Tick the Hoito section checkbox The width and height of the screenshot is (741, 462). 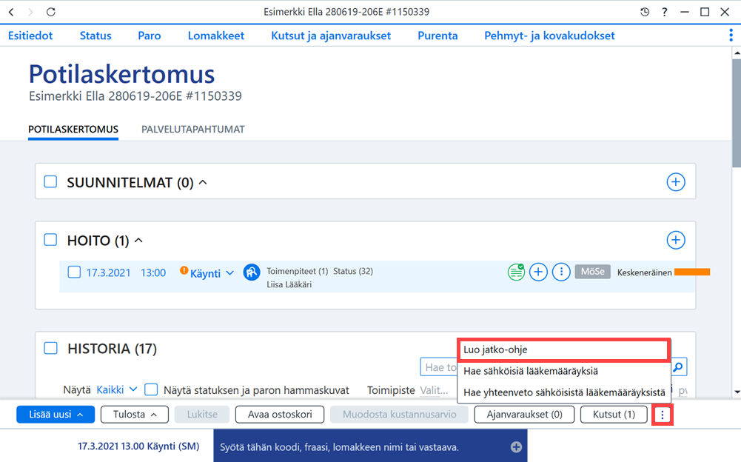click(50, 240)
